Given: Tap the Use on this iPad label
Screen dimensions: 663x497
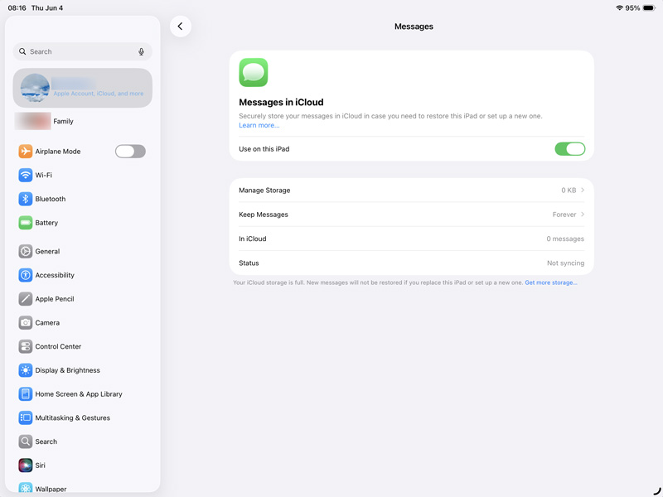Looking at the screenshot, I should pos(264,149).
